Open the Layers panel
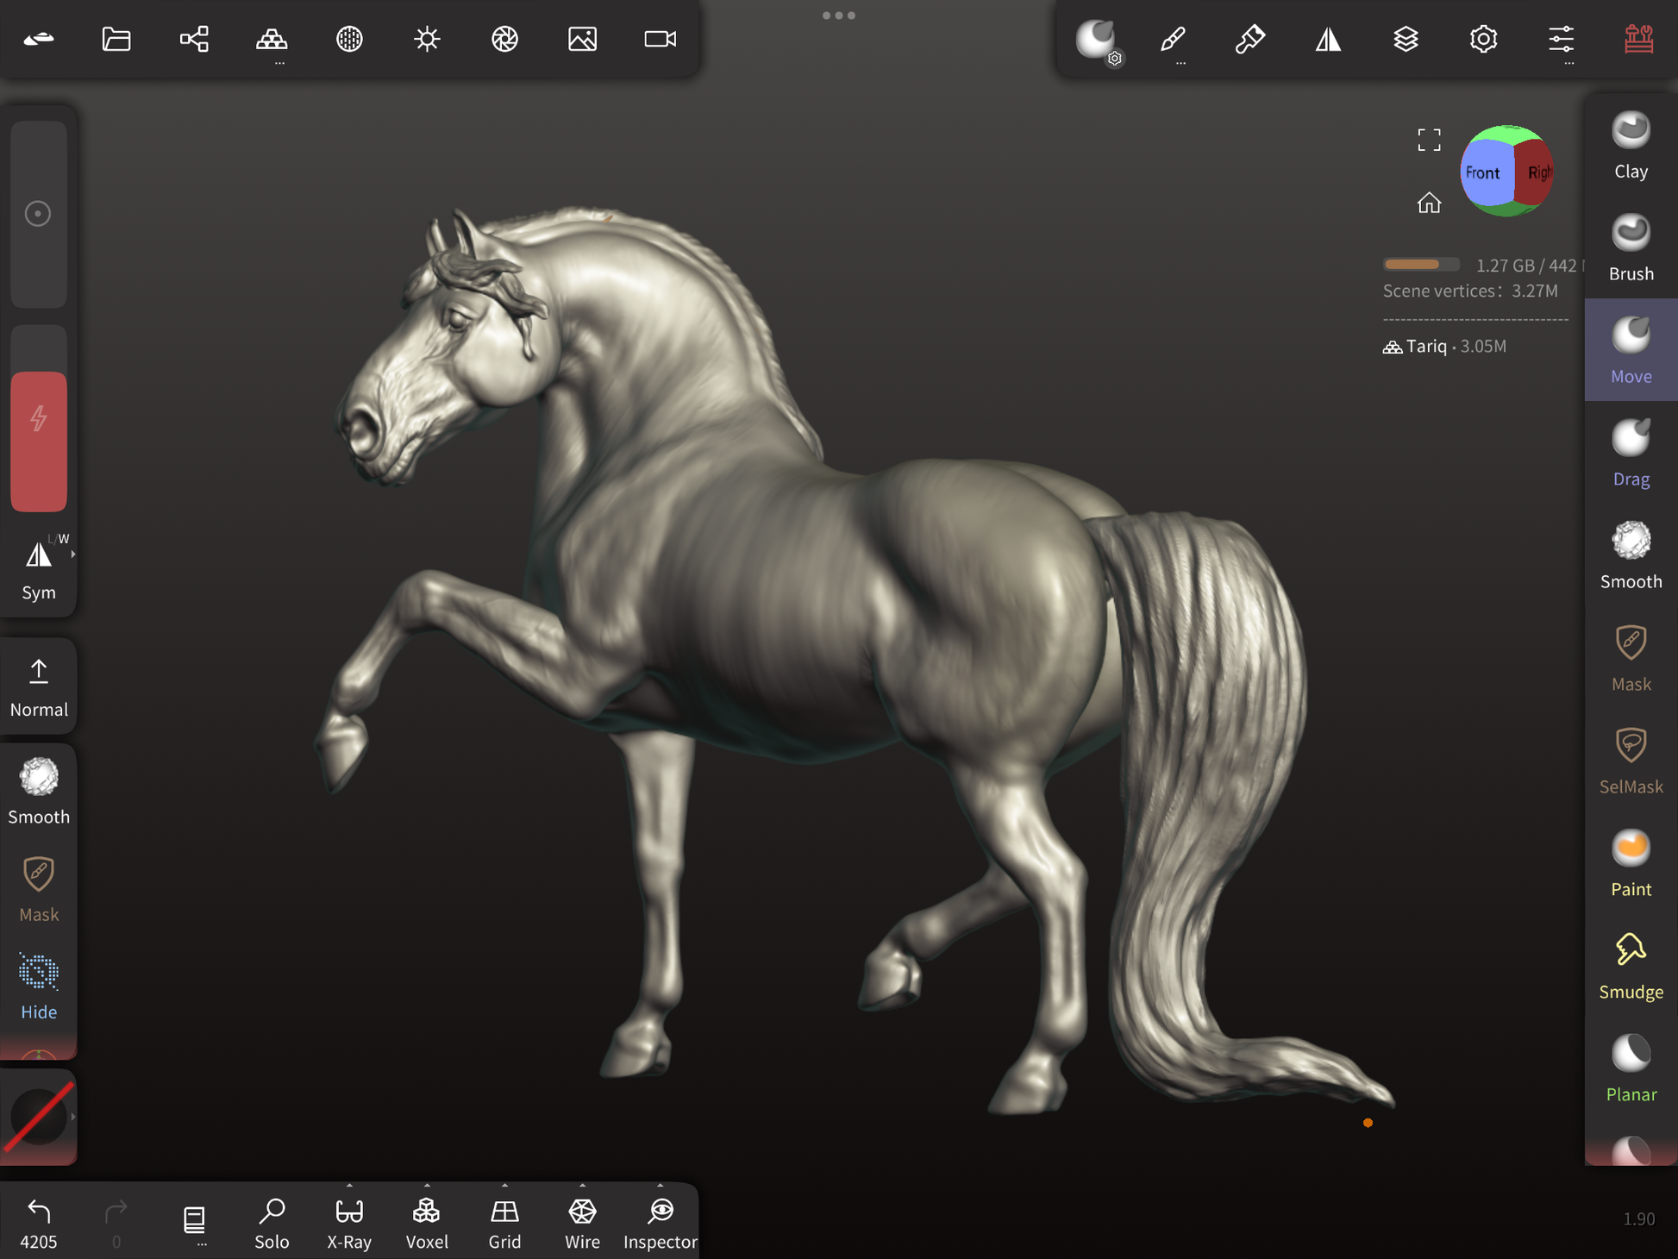This screenshot has width=1678, height=1259. tap(1406, 39)
